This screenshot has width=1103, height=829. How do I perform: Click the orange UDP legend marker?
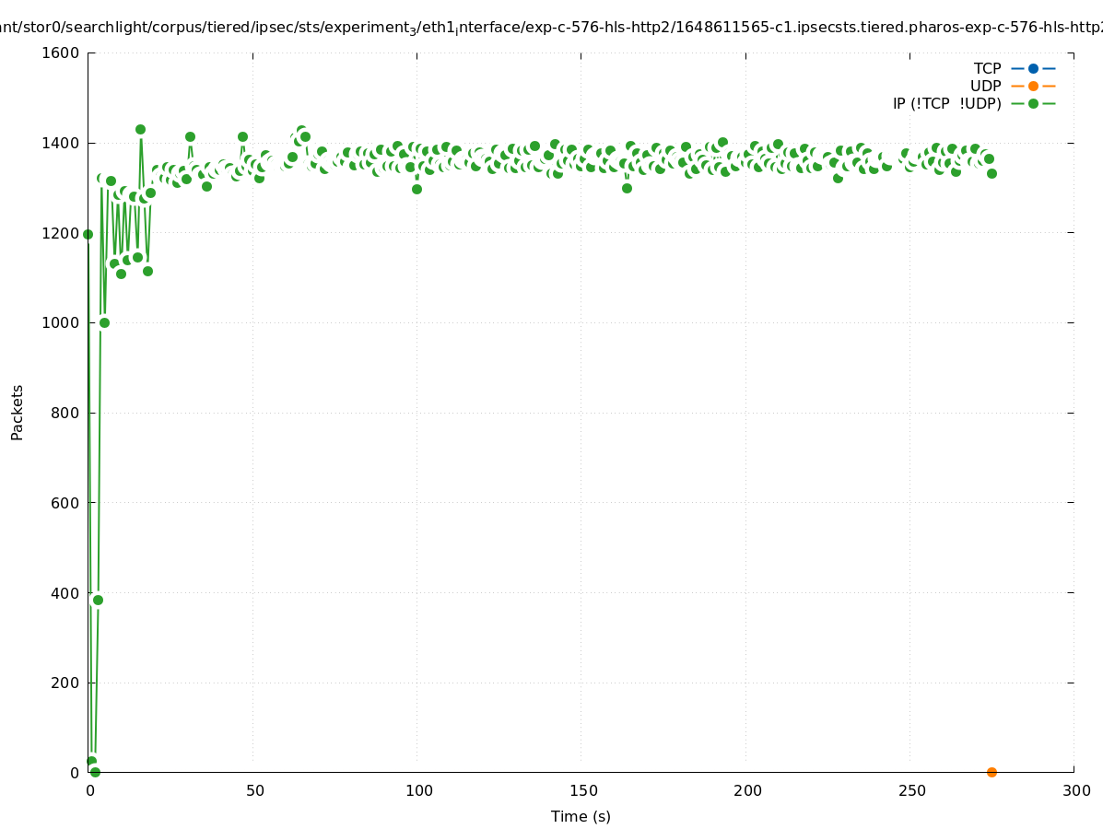[1033, 86]
